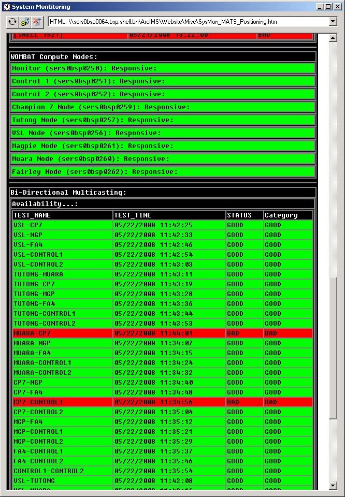345x497 pixels.
Task: Open the gears settings toolbar icon
Action: coord(25,22)
